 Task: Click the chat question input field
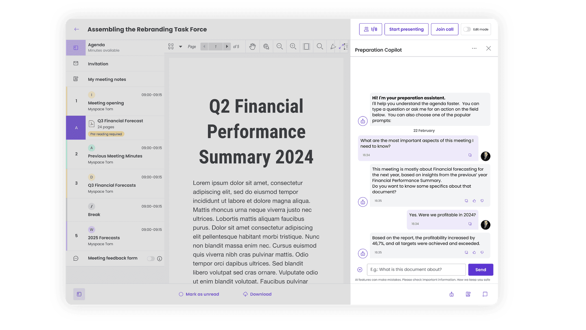[416, 269]
